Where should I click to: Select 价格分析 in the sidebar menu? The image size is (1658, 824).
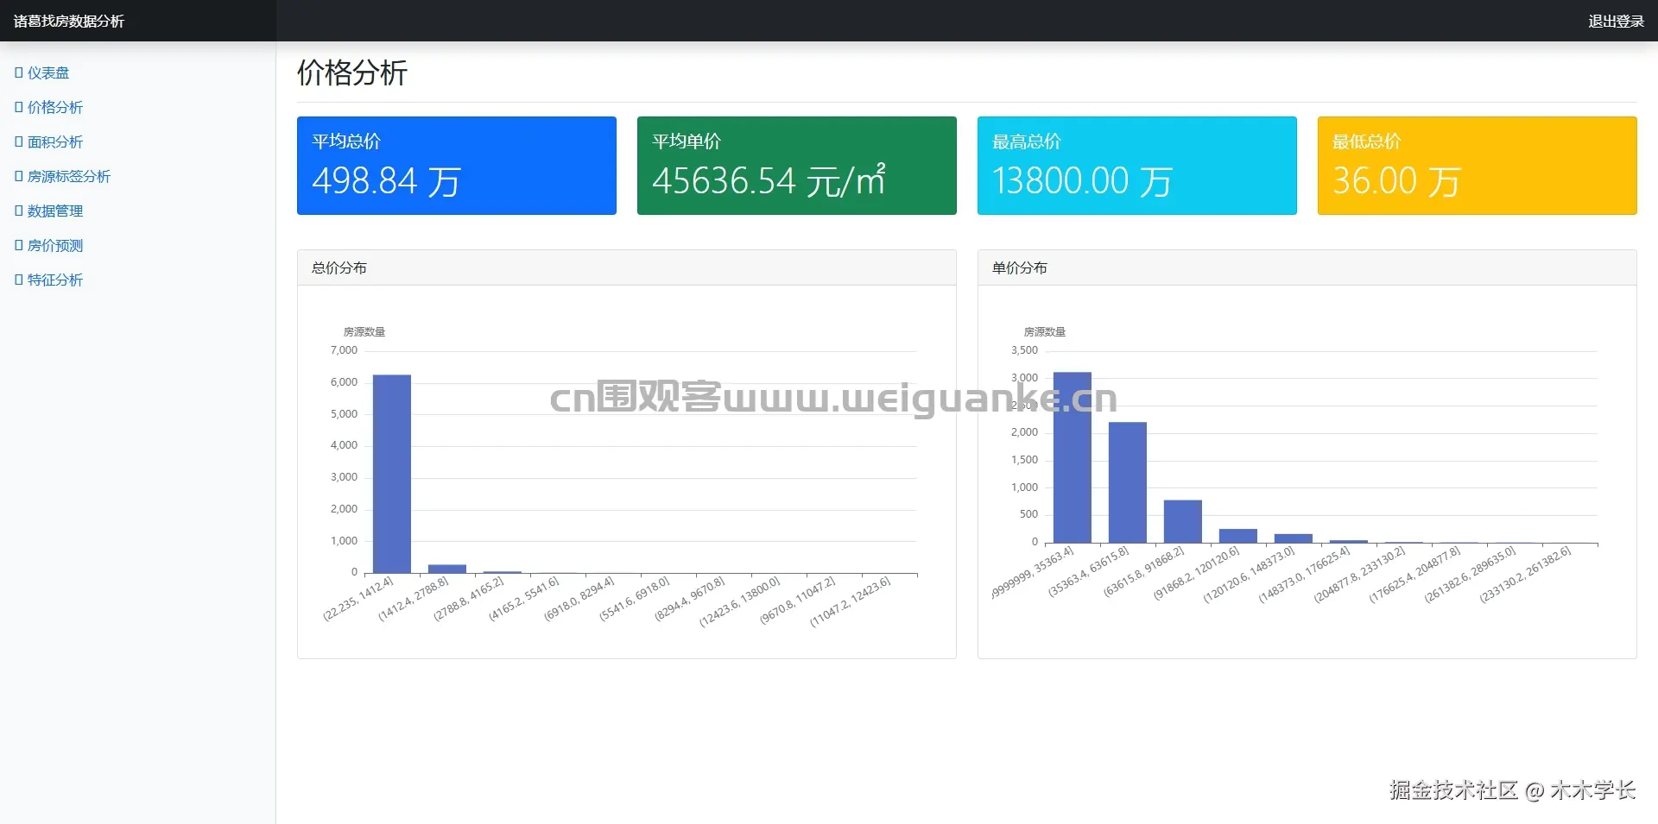pyautogui.click(x=49, y=108)
